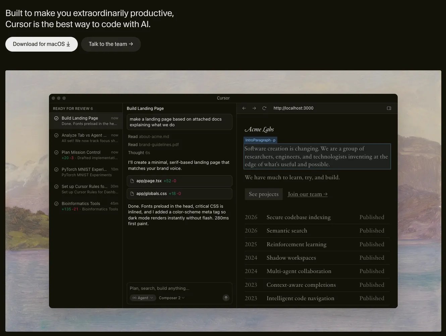Click the Acme Labs logo in preview
Screen dimensions: 446x336
(x=259, y=129)
